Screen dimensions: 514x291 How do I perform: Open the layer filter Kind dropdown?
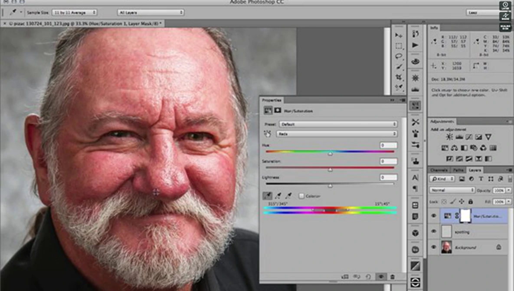[442, 179]
